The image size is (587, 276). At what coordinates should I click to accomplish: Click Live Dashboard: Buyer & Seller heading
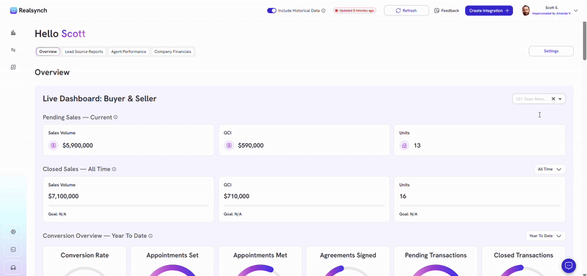tap(100, 99)
